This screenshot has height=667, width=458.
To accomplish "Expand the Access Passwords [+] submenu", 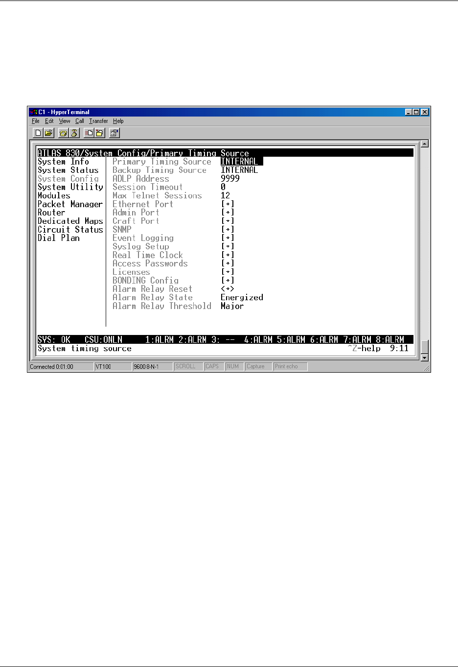I will pos(228,263).
